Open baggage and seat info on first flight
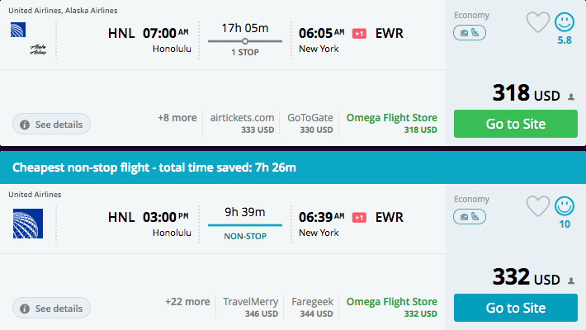The width and height of the screenshot is (586, 330). pos(470,33)
